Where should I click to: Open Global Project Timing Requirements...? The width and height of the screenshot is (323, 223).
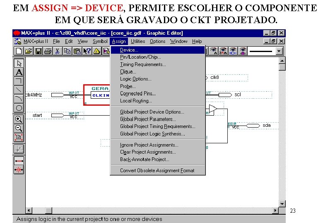pos(158,126)
